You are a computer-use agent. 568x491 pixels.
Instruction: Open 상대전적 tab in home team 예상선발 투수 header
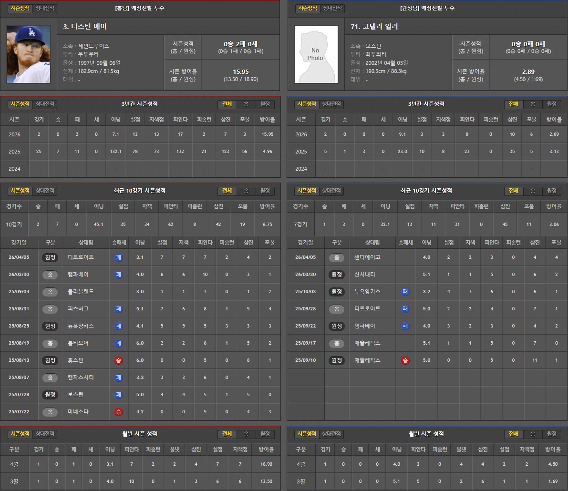(x=45, y=9)
